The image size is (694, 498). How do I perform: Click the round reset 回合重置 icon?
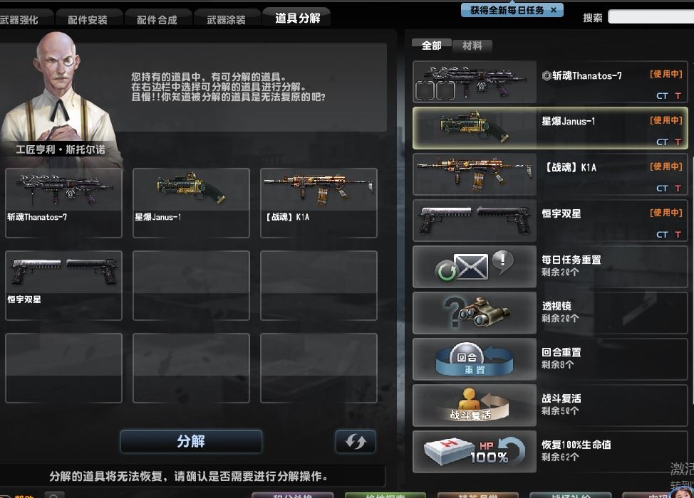click(474, 359)
